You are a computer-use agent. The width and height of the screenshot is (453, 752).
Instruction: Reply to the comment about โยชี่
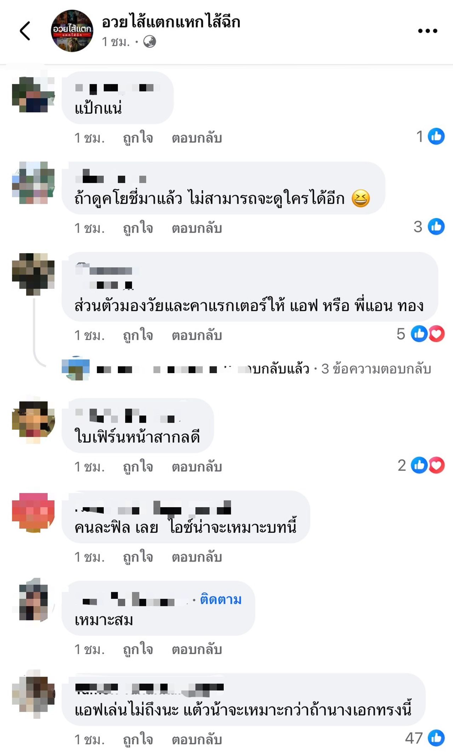(197, 228)
